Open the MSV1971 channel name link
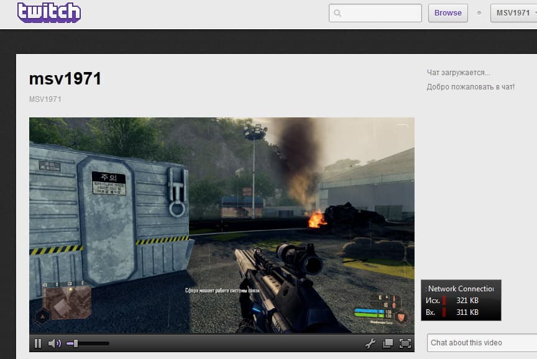This screenshot has height=359, width=537. tap(45, 99)
